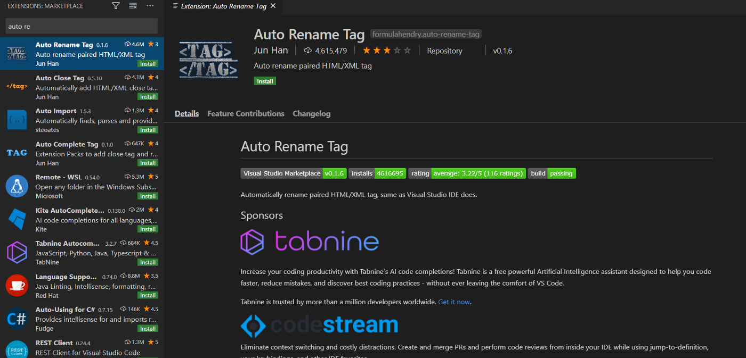Open the Changelog tab

point(311,114)
